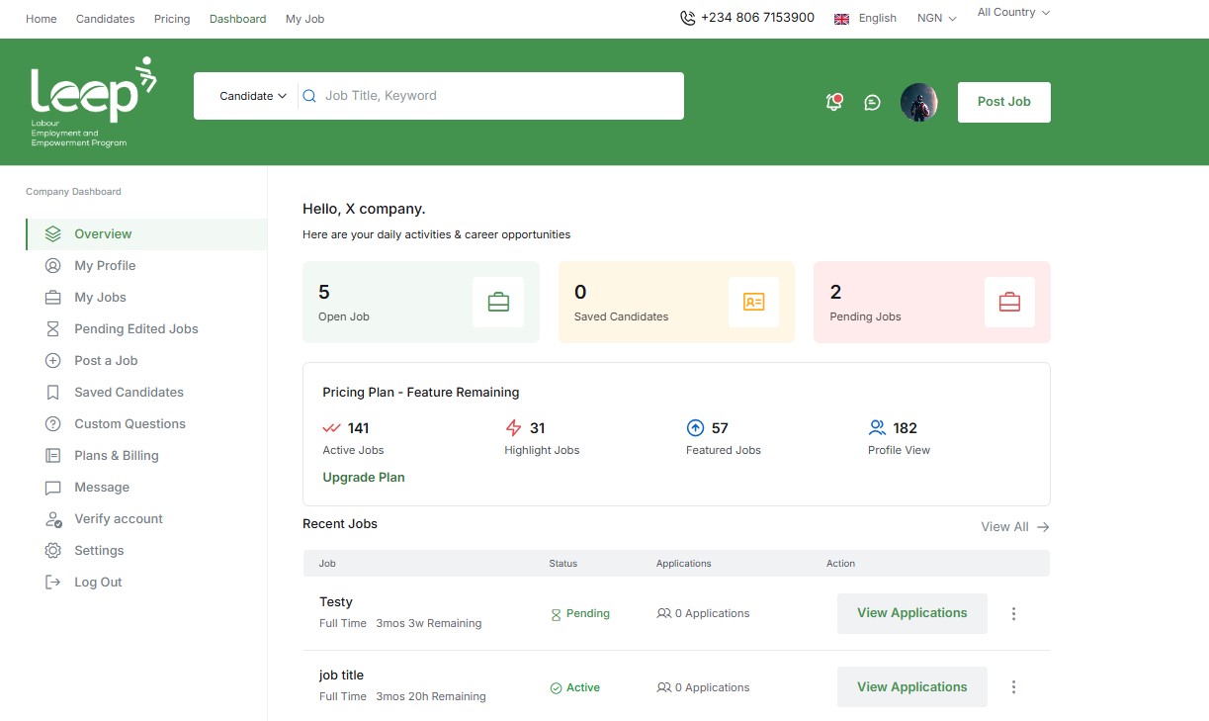The width and height of the screenshot is (1209, 721).
Task: Click the Open Job briefcase icon
Action: (497, 302)
